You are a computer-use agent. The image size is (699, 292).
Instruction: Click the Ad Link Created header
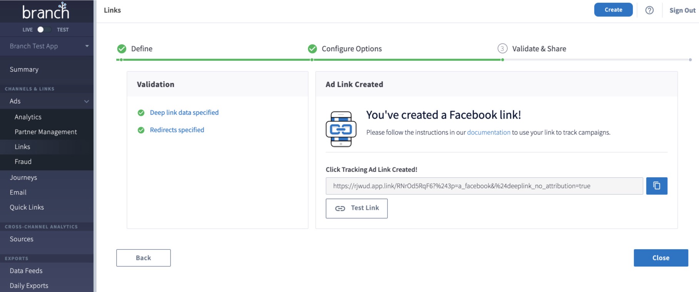point(354,84)
